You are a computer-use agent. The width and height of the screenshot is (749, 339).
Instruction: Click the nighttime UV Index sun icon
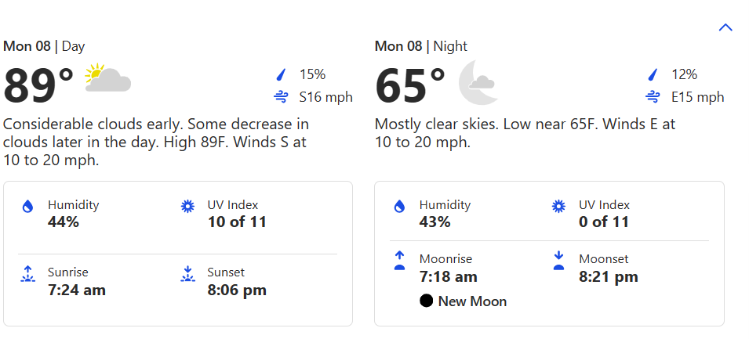pyautogui.click(x=558, y=207)
